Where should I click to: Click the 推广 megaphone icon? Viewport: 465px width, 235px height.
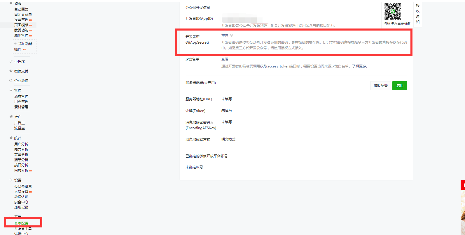coord(11,117)
